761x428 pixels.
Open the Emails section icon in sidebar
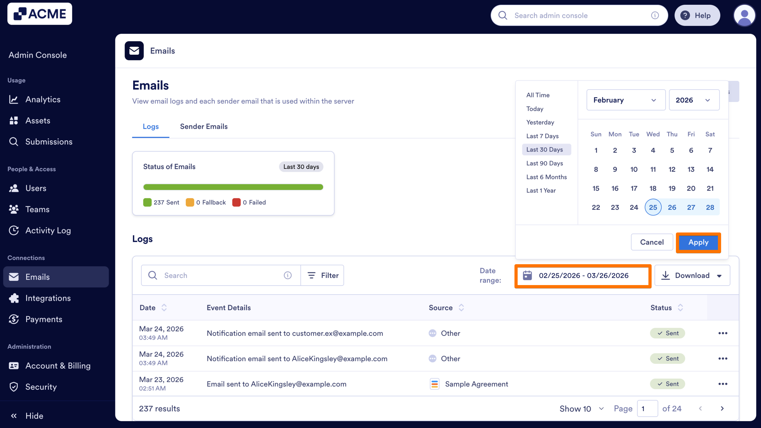click(x=14, y=277)
